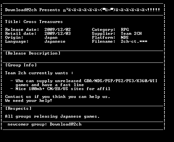Click the Origin value Japan
Viewport: 174px width, 142px height.
(51, 37)
